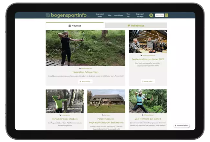Image resolution: width=210 pixels, height=142 pixels.
Task: Click the excerpt 'Ein Feldparcours ist ein speziell'
Action: [x=85, y=76]
